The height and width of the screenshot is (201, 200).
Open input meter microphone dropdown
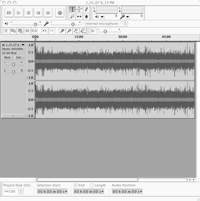(128, 17)
